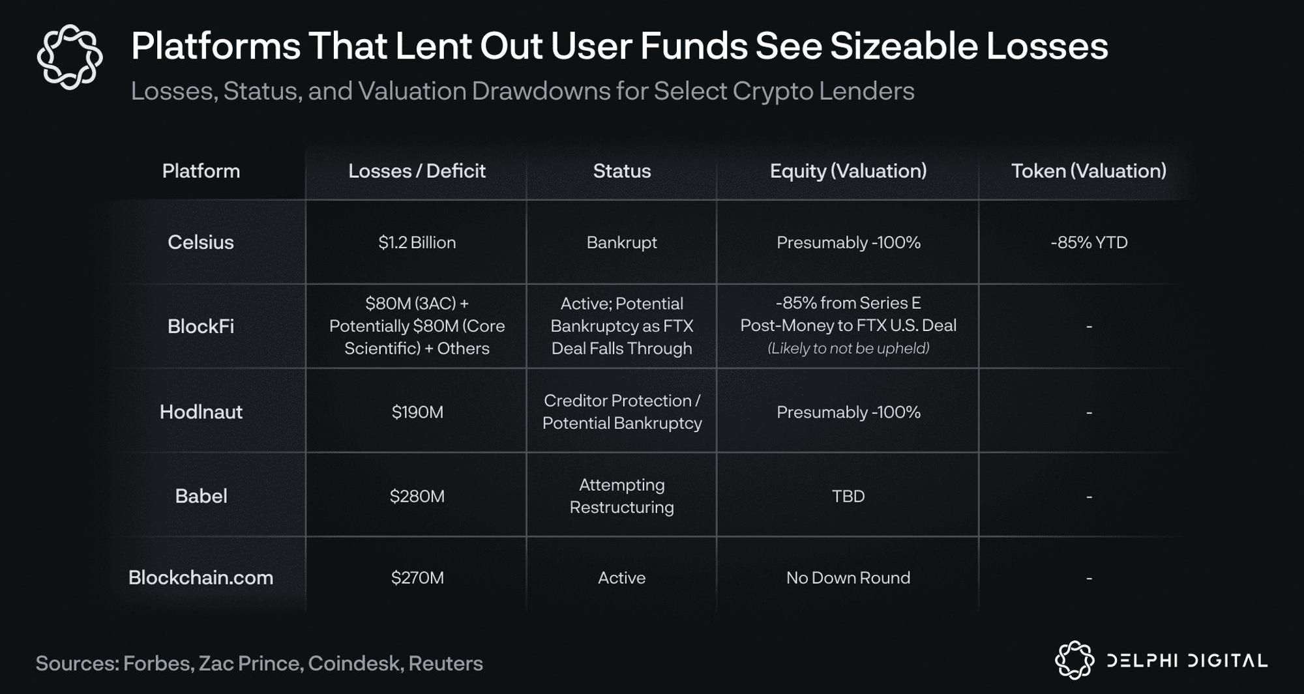Select the BlockFi platform row label
The image size is (1304, 694).
click(x=201, y=326)
